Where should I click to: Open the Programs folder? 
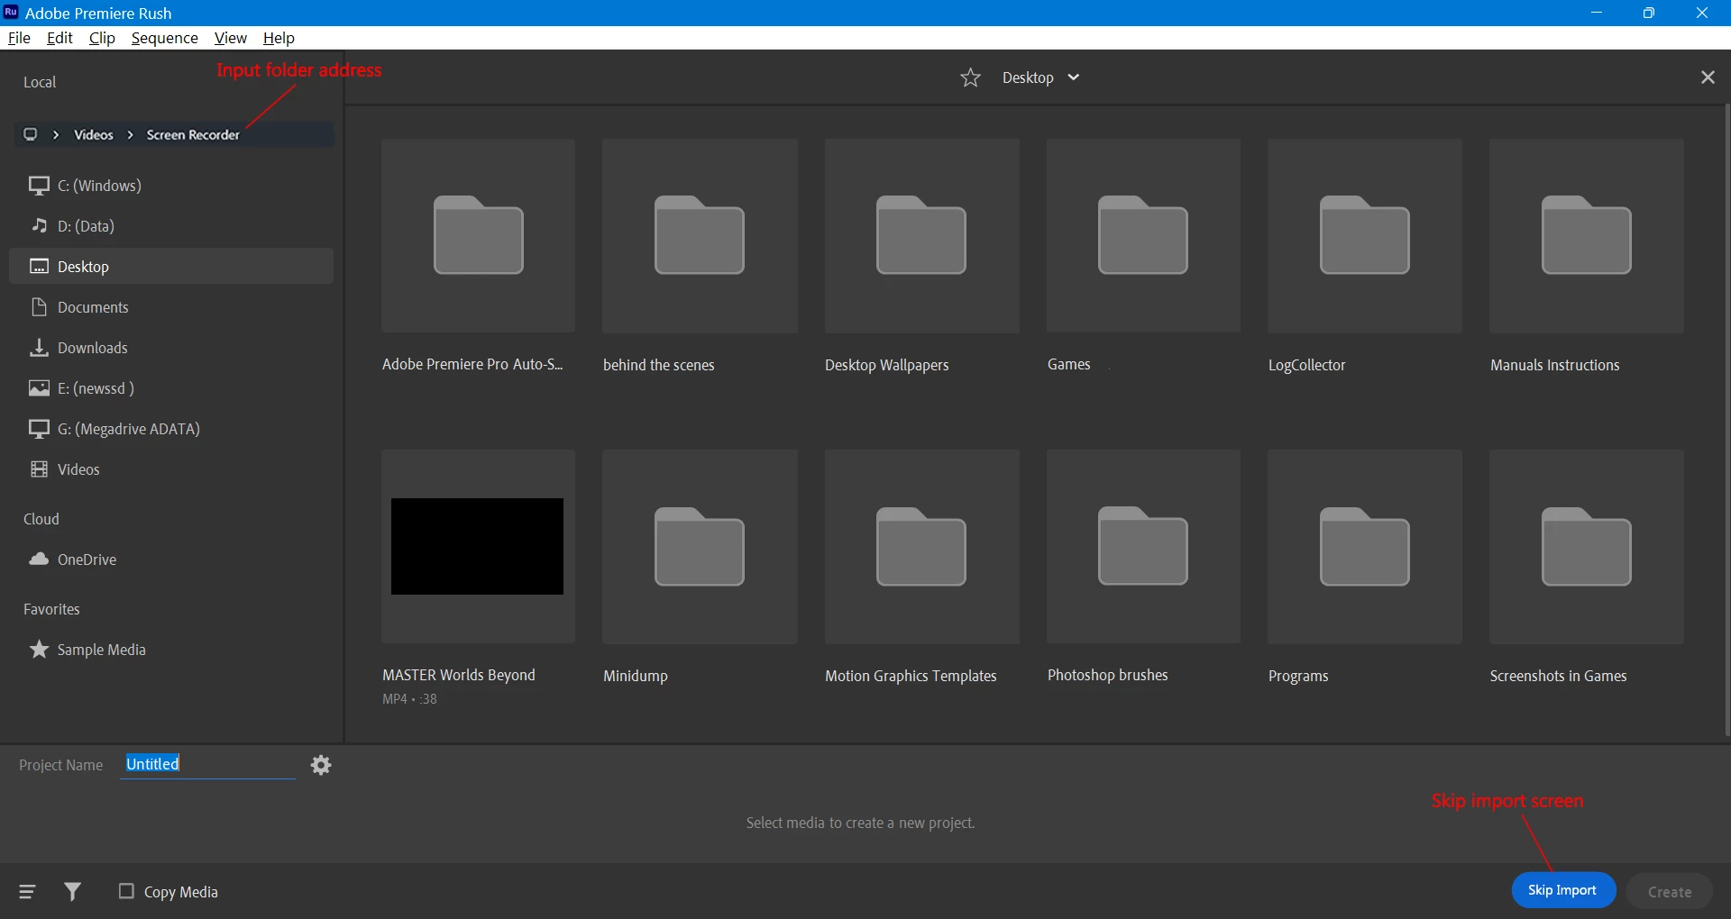click(x=1365, y=547)
